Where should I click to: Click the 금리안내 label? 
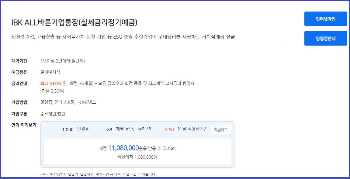pyautogui.click(x=19, y=84)
